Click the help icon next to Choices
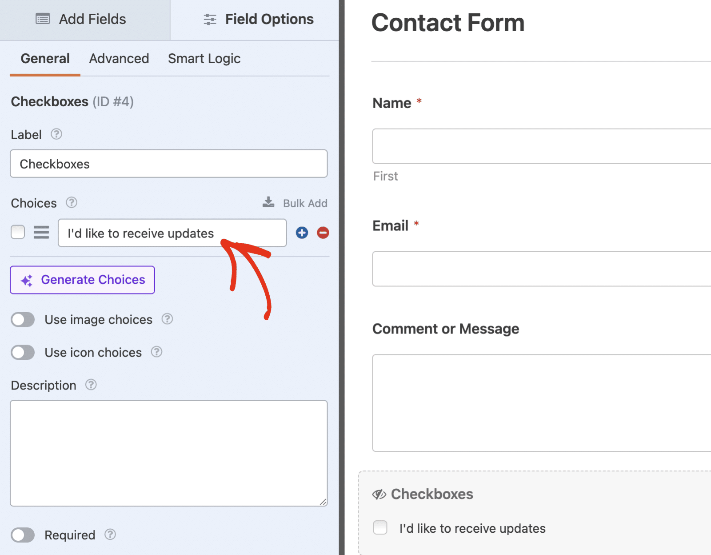This screenshot has width=711, height=555. pos(72,202)
